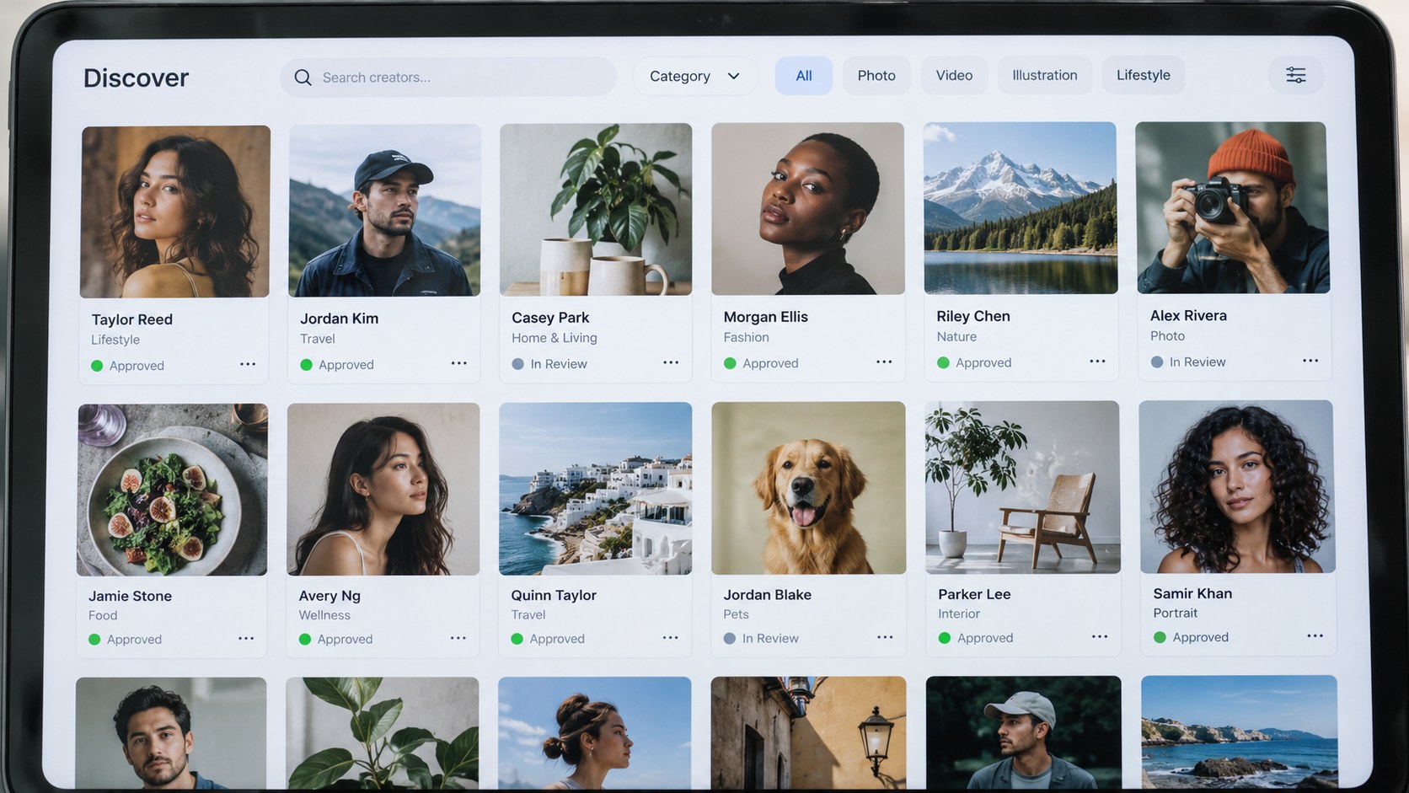Open Casey Park's plant and mugs image
1409x793 pixels.
click(596, 210)
